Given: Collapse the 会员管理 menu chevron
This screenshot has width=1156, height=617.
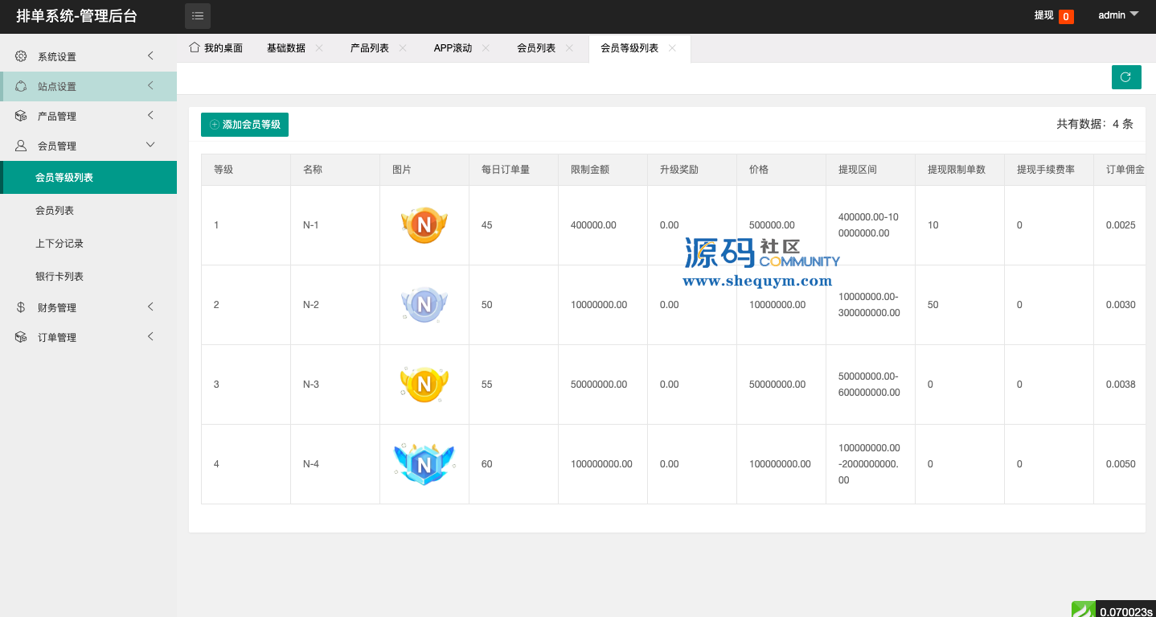Looking at the screenshot, I should (x=150, y=145).
